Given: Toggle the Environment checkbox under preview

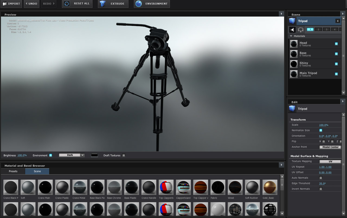Looking at the screenshot, I should (50, 155).
